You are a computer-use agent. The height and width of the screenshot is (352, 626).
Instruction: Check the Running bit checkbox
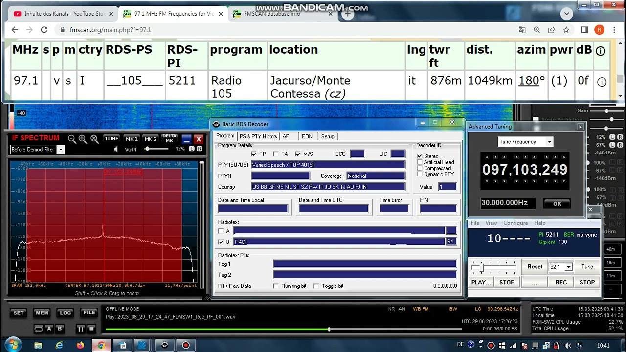pyautogui.click(x=276, y=286)
